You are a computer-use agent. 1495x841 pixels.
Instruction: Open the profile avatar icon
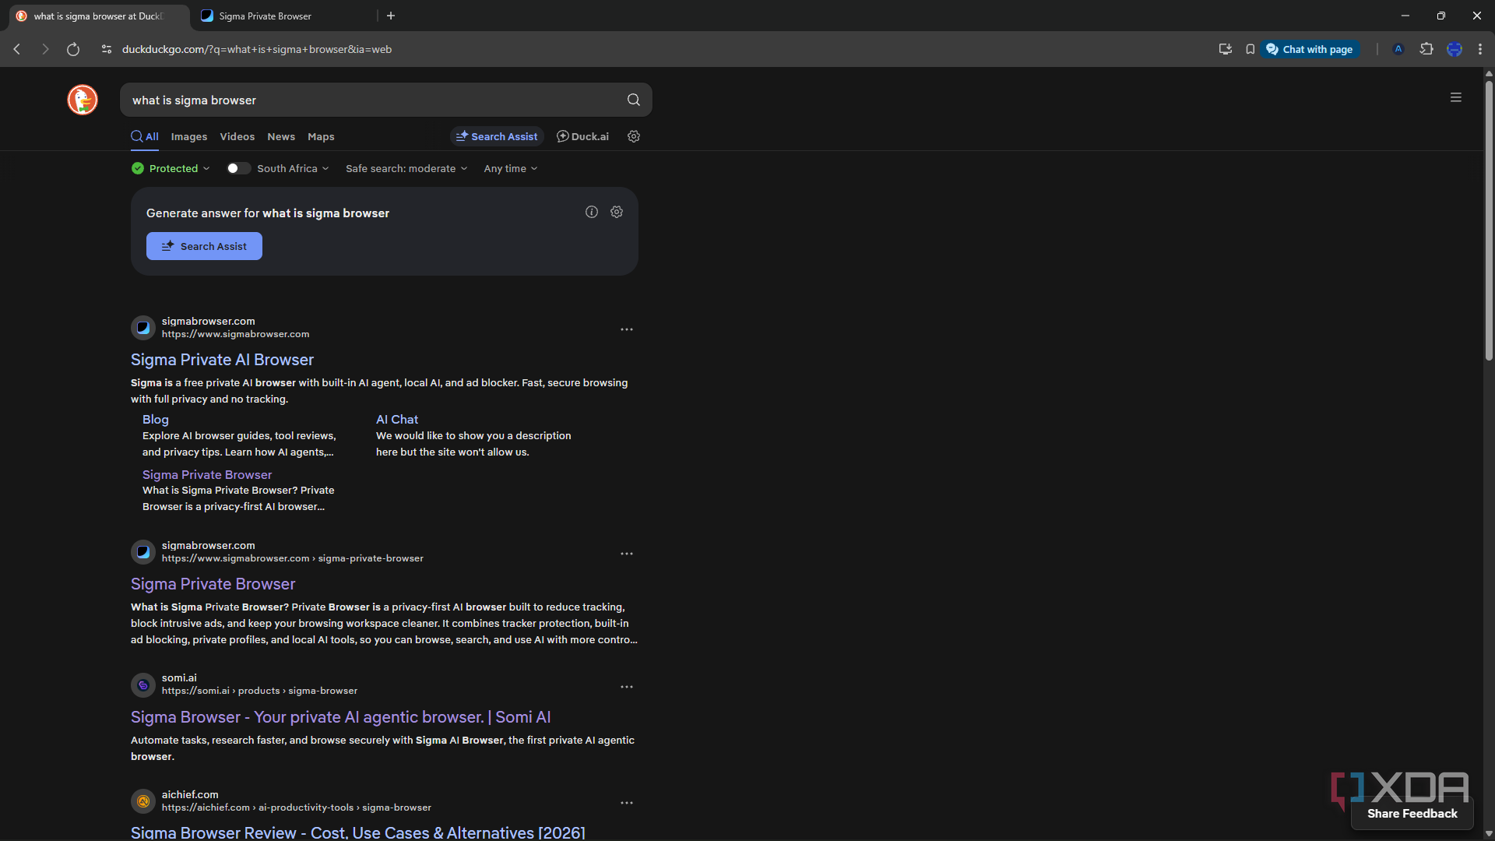pyautogui.click(x=1455, y=49)
